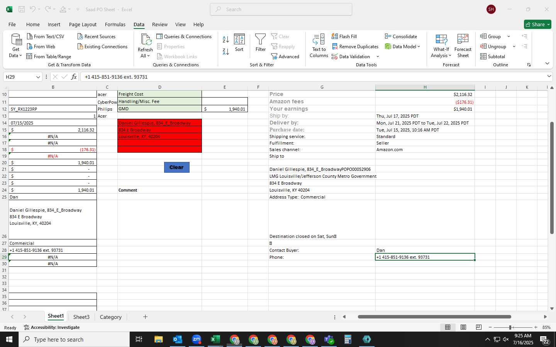Click Data Validation

tap(351, 56)
